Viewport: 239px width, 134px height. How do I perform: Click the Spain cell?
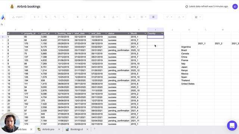point(189,77)
